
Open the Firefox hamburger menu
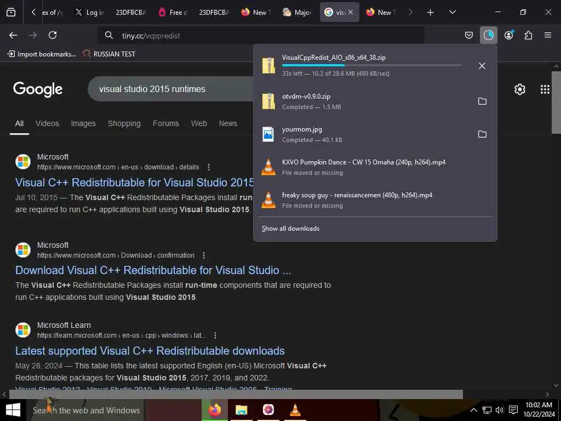click(x=548, y=35)
